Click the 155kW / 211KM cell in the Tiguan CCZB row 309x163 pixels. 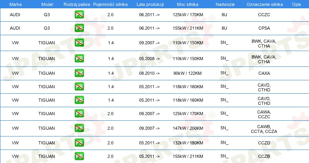tap(188, 156)
